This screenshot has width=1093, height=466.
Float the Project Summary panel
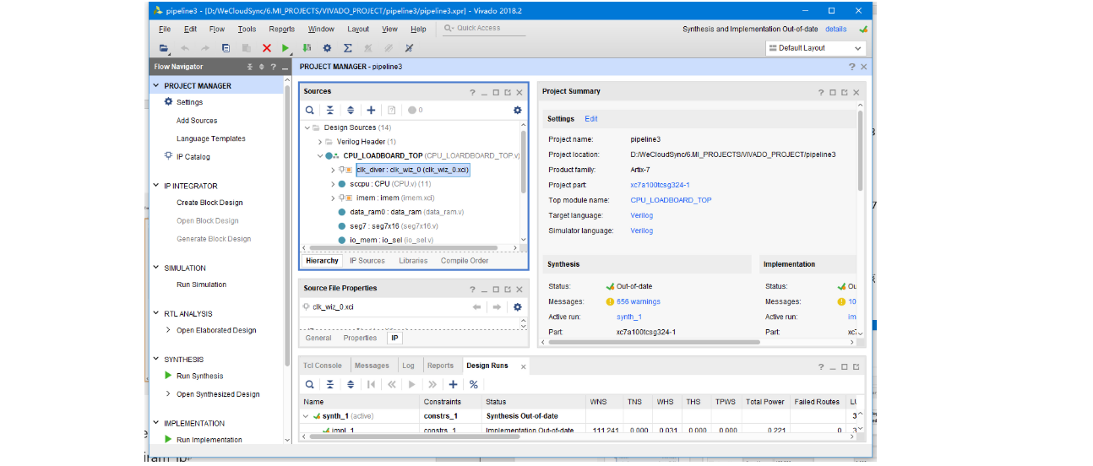tap(845, 92)
